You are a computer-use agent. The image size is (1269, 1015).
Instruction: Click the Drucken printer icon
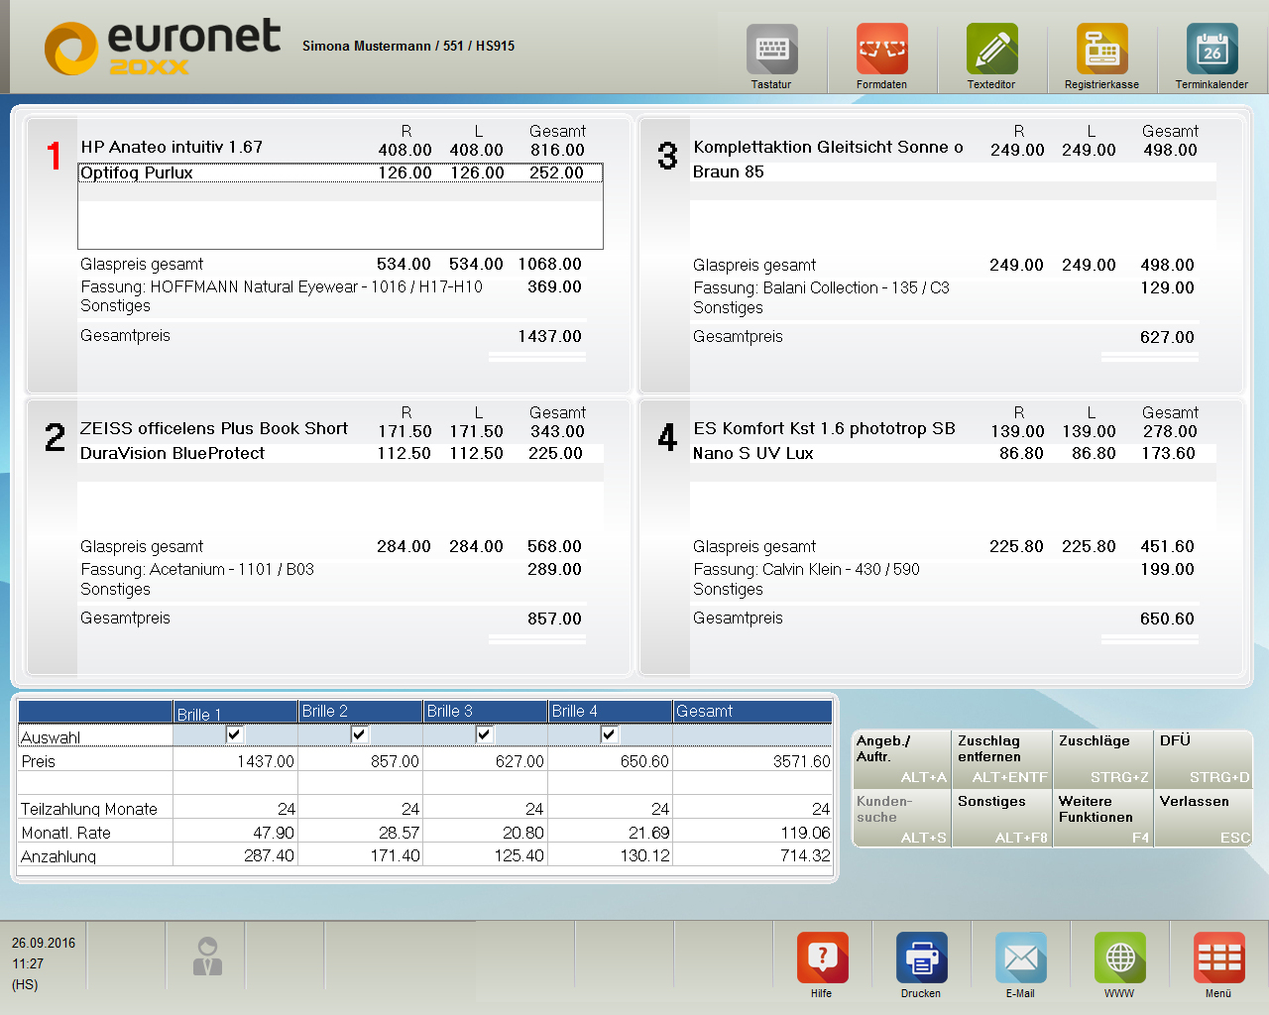click(x=921, y=958)
